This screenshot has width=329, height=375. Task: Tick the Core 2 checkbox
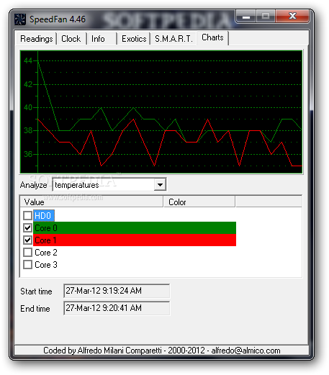[27, 253]
